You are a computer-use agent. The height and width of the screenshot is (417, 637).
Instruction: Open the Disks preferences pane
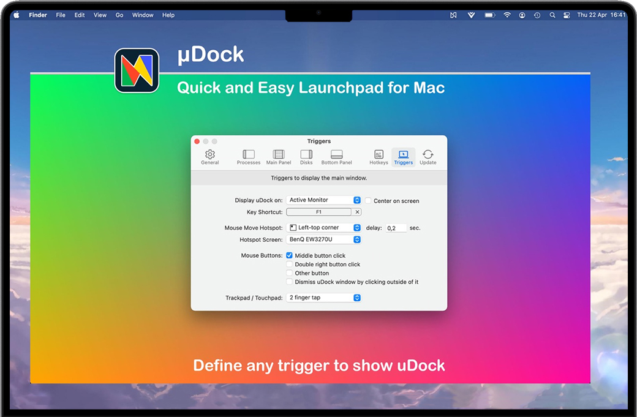[306, 157]
